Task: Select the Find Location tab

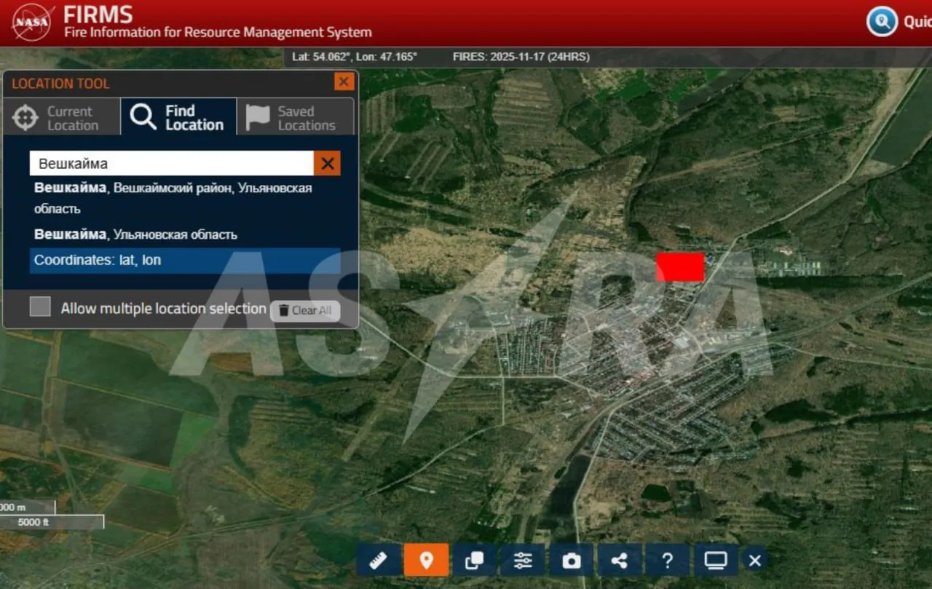Action: point(178,118)
